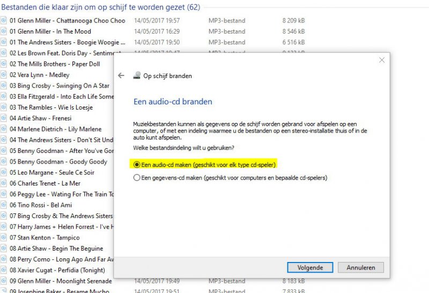Select 'Een gegevens-cd maken' radio option
This screenshot has height=293, width=429.
click(137, 178)
